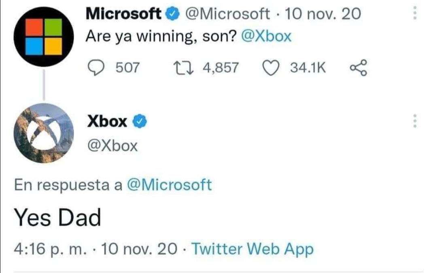Screen dimensions: 437x273
Task: Open the gray @Microsoft handle in tweet header
Action: 227,15
